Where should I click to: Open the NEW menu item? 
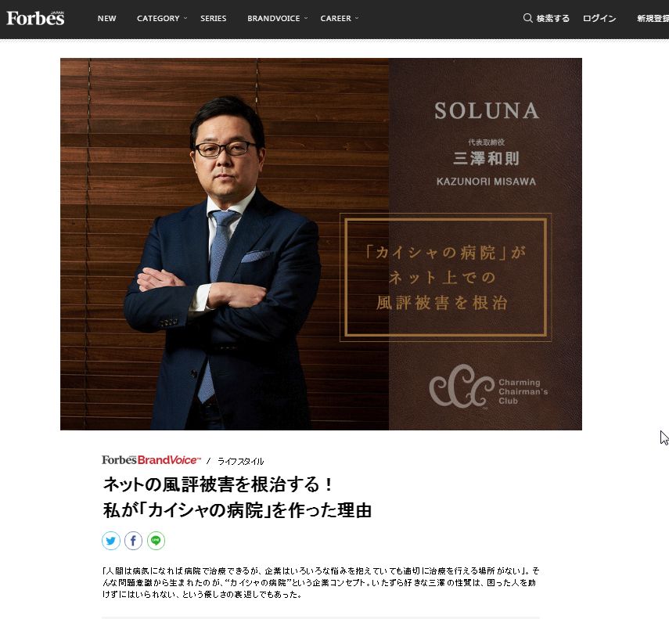pos(106,18)
